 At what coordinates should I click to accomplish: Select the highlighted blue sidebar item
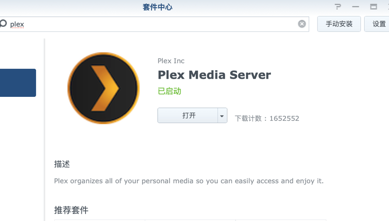click(x=18, y=83)
